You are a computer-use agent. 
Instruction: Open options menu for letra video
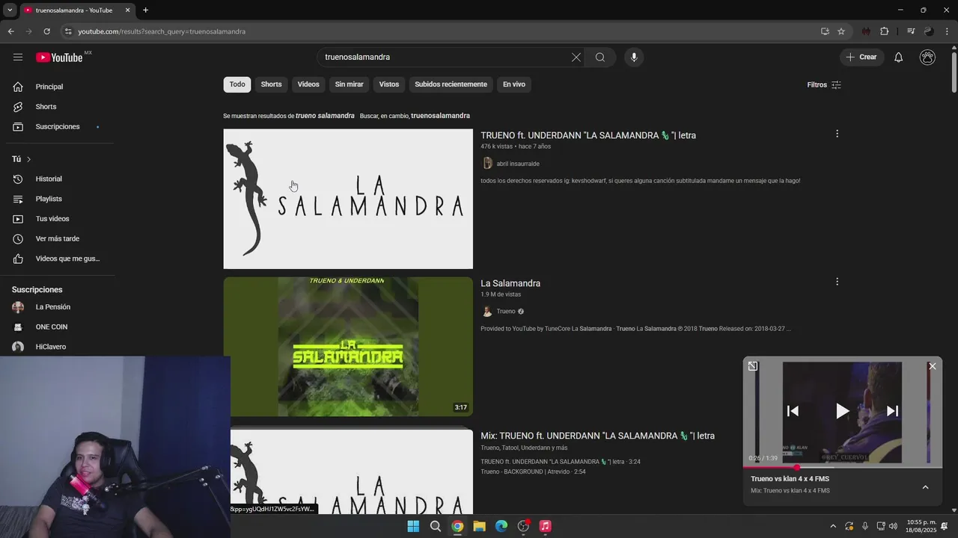point(837,134)
